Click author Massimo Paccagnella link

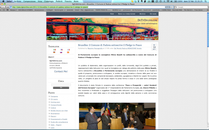pyautogui.click(x=95, y=48)
